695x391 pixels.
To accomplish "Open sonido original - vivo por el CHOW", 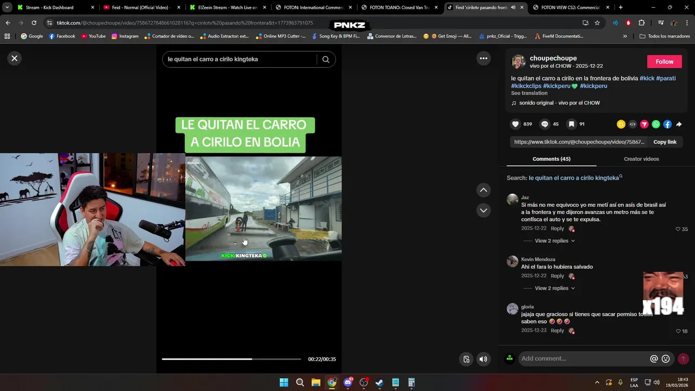I will [x=559, y=103].
